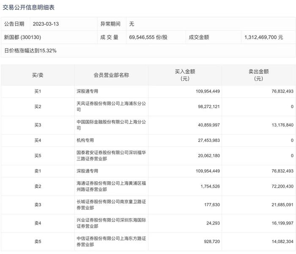Screen dimensions: 296x254
Task: Click buy amount 20,062,180
Action: pyautogui.click(x=209, y=156)
